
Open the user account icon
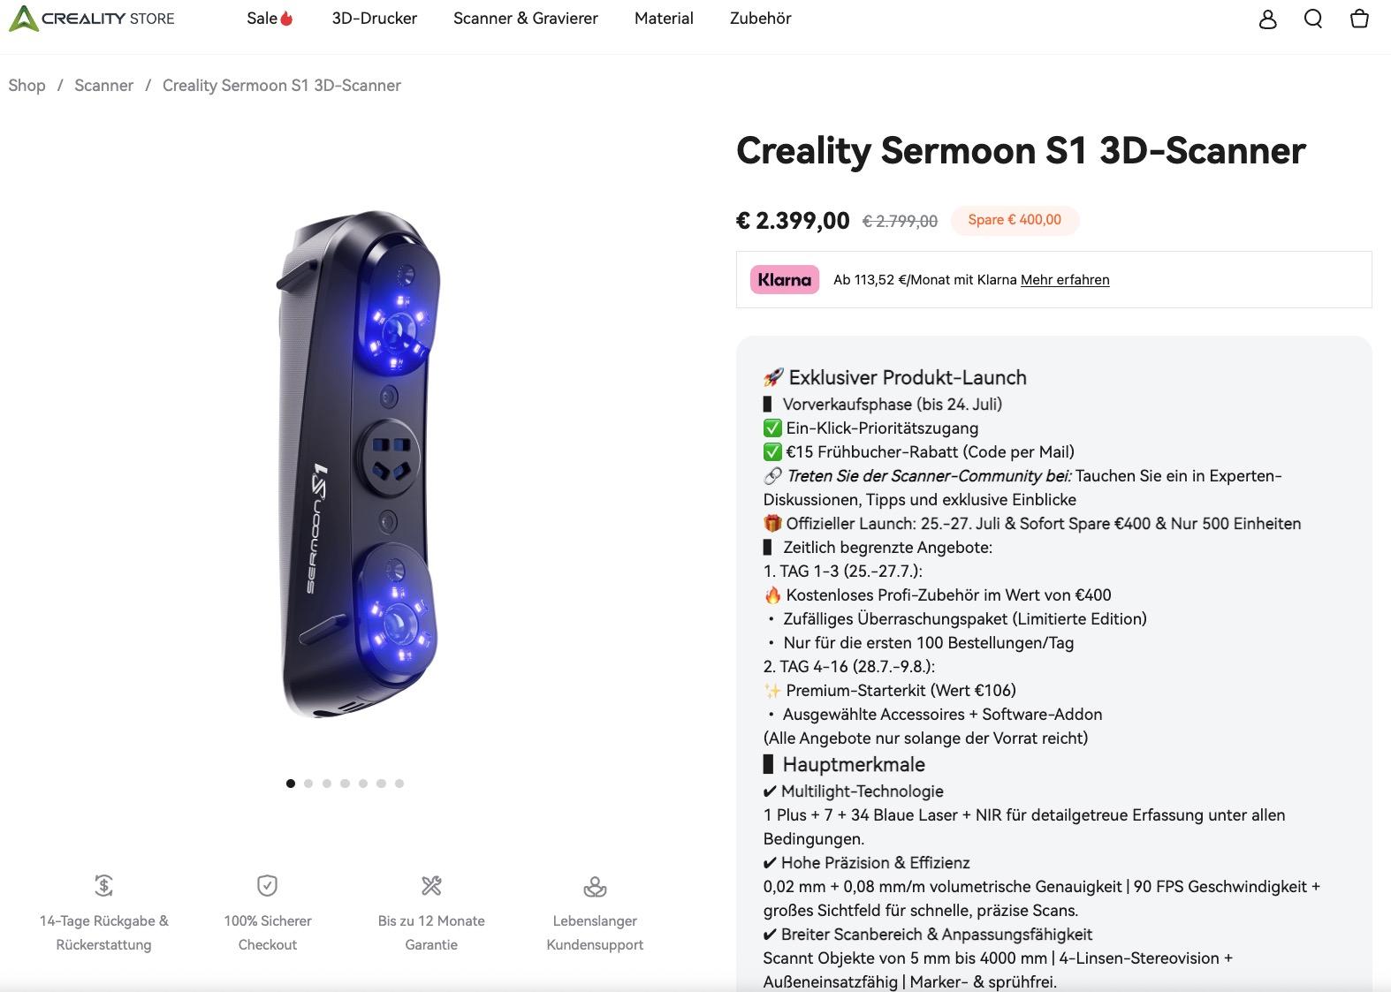point(1267,19)
